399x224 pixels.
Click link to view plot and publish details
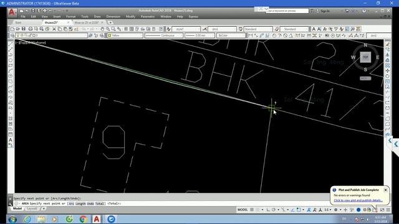358,200
